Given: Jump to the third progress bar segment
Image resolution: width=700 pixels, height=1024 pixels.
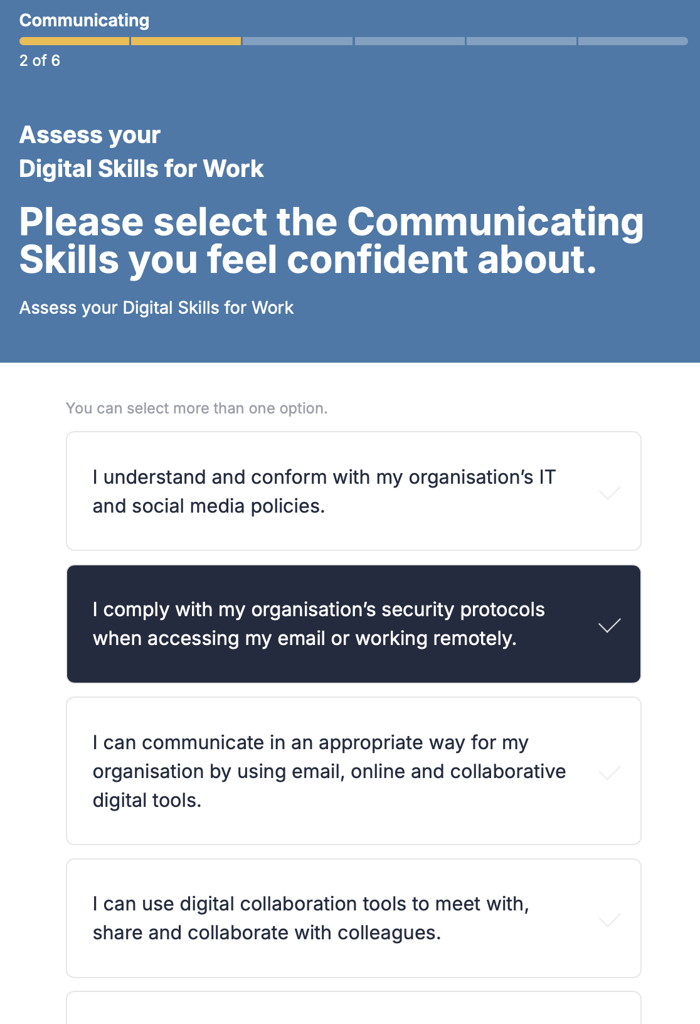Looking at the screenshot, I should 297,41.
